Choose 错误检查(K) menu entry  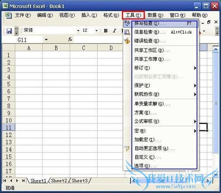(161, 41)
